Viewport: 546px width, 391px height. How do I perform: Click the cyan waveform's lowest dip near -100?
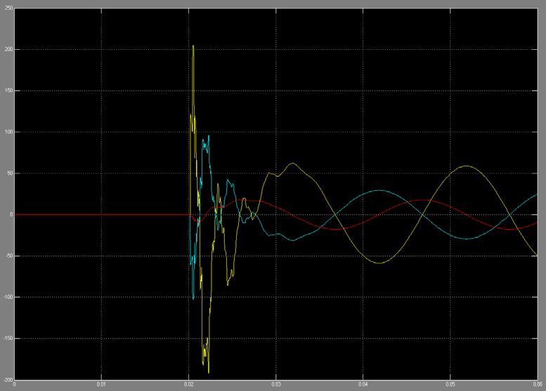click(193, 298)
